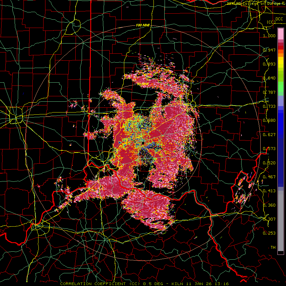The height and width of the screenshot is (286, 286).
Task: Click the 0.627 legend value
Action: click(x=269, y=134)
